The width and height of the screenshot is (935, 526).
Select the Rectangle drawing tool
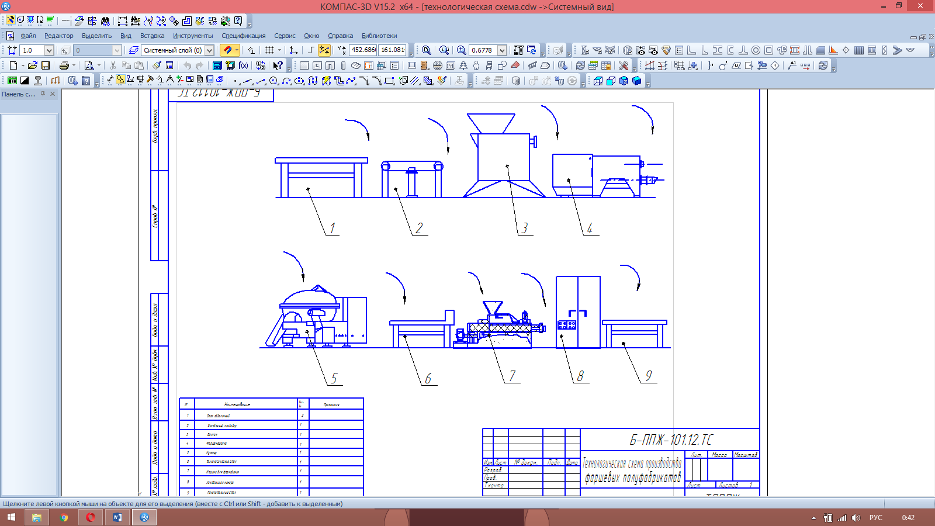(x=389, y=81)
